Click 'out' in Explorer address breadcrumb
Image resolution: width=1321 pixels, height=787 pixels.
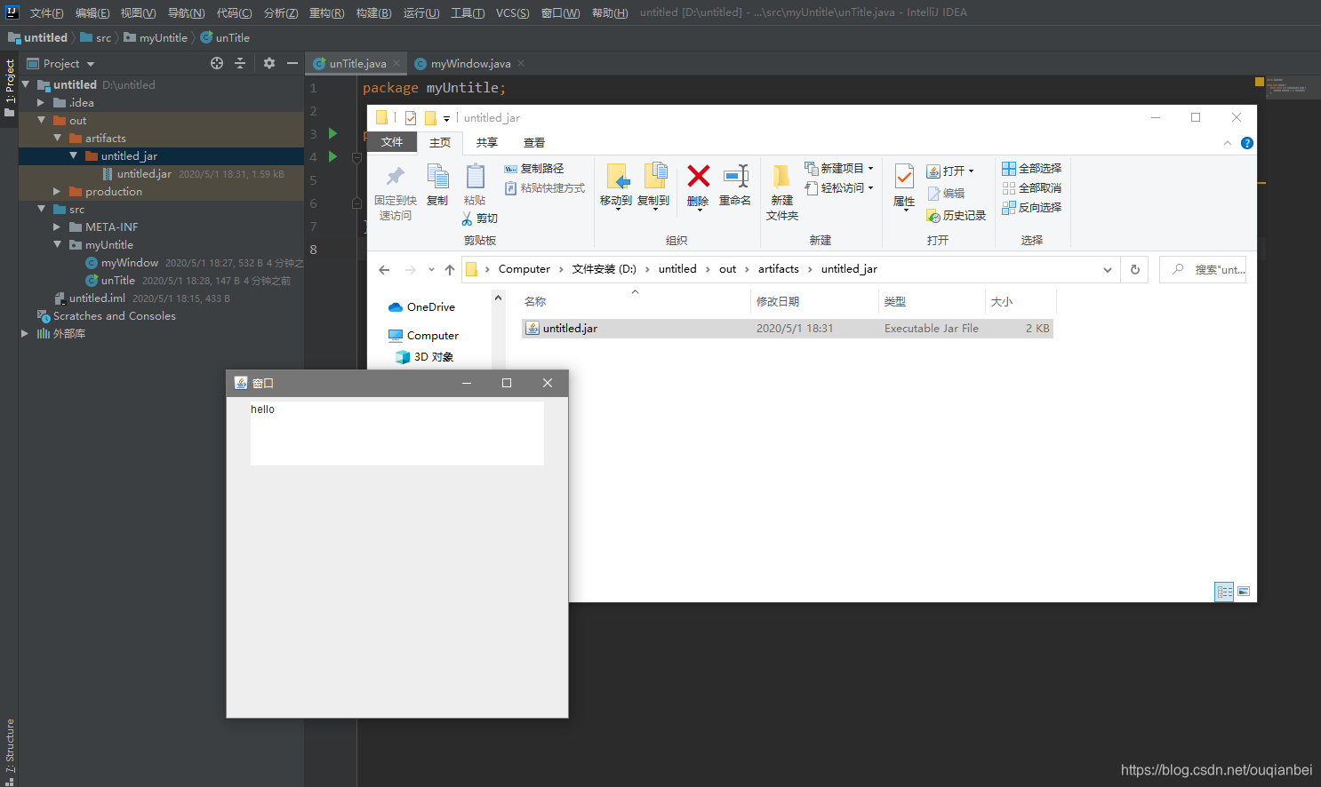727,269
